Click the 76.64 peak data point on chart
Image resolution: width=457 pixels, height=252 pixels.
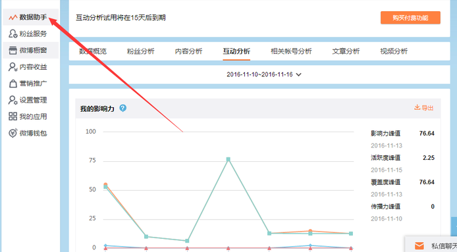coord(228,159)
